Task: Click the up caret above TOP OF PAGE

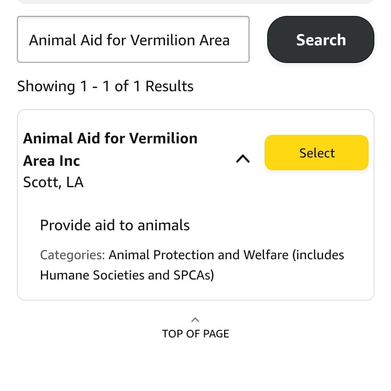Action: (x=195, y=320)
